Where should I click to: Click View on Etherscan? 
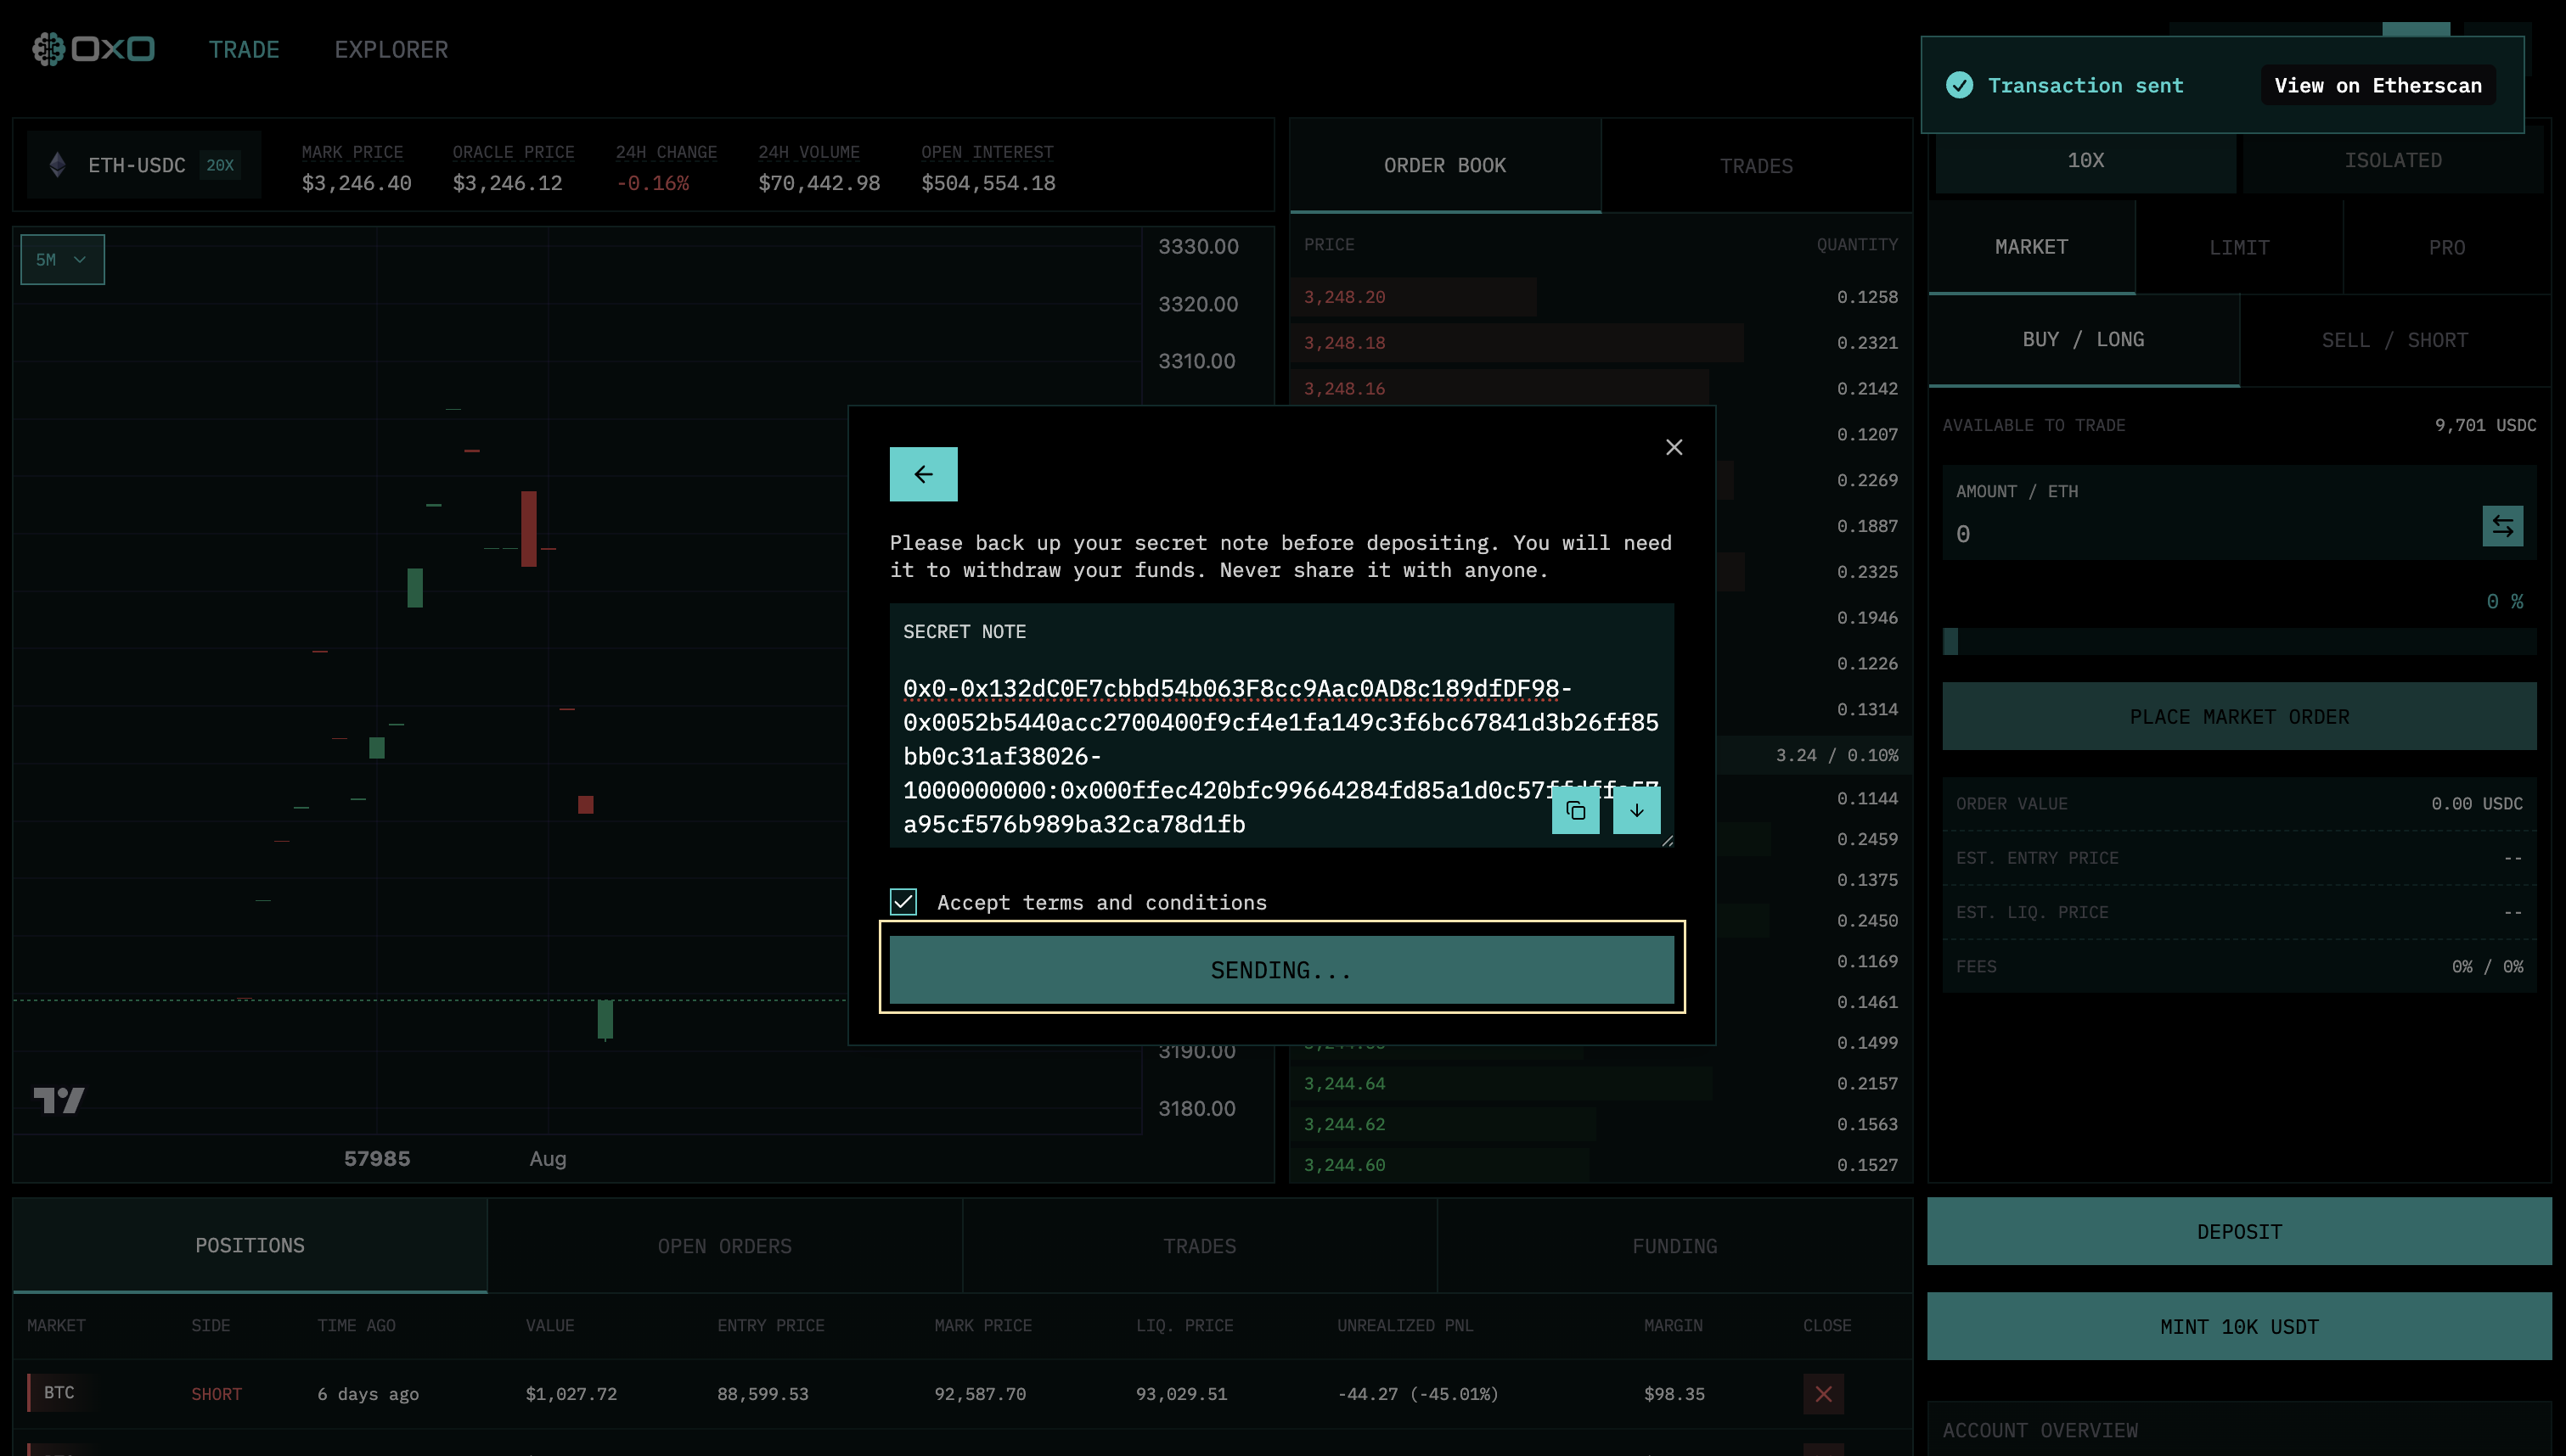(x=2377, y=85)
